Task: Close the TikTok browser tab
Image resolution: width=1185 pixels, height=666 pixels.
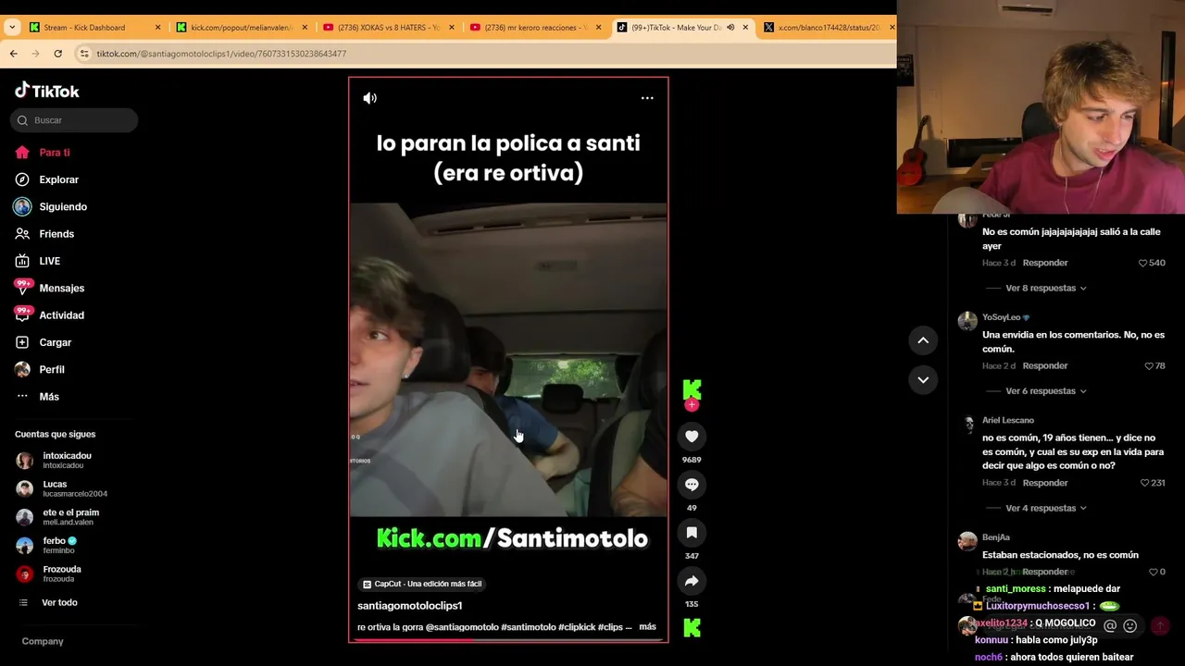Action: point(745,28)
